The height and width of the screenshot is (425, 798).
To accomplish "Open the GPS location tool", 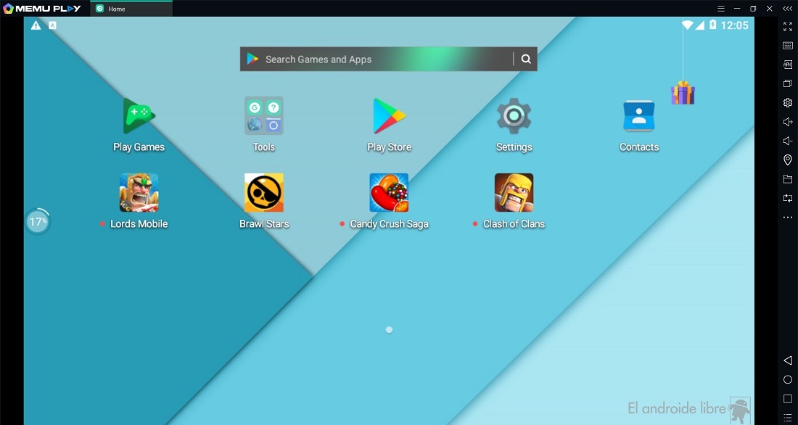I will [787, 160].
